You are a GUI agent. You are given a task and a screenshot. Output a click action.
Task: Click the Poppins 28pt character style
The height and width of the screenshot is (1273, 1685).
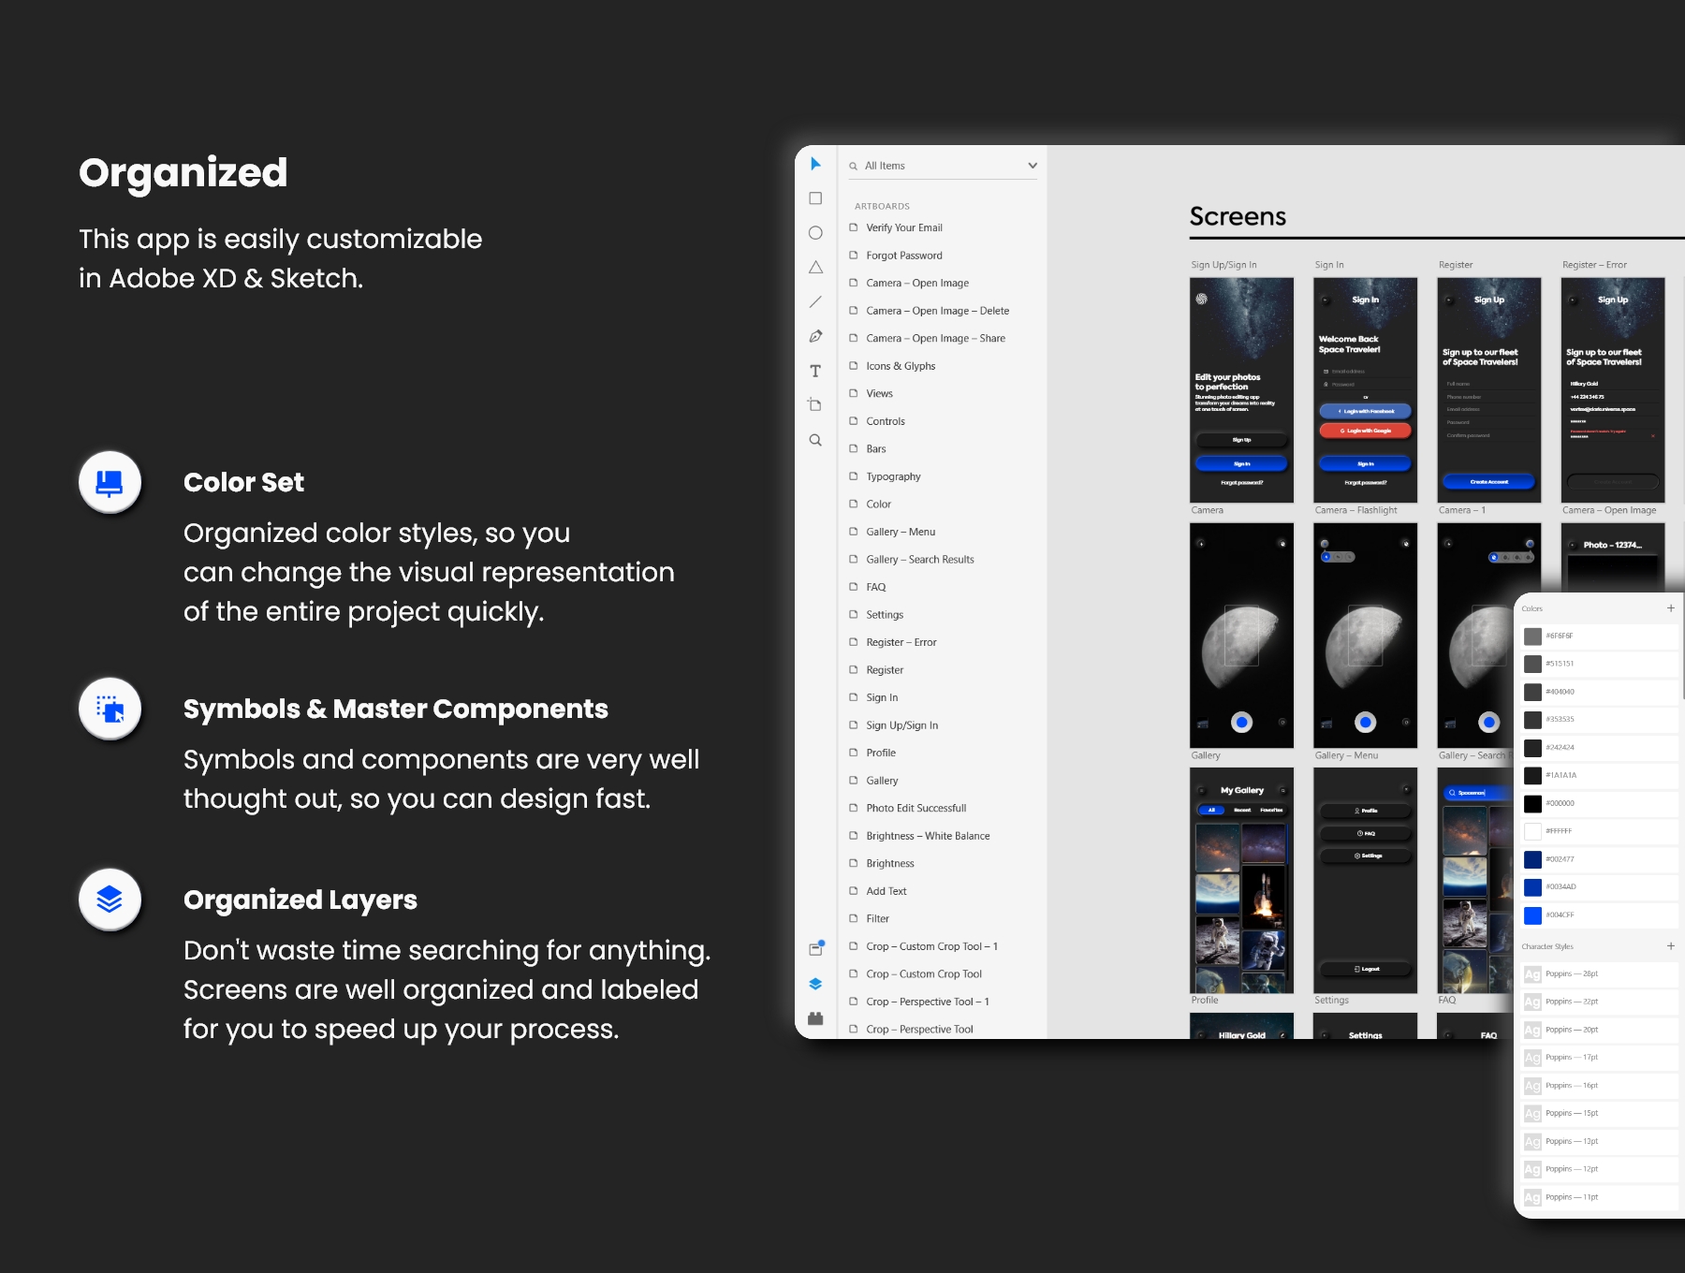click(x=1571, y=974)
